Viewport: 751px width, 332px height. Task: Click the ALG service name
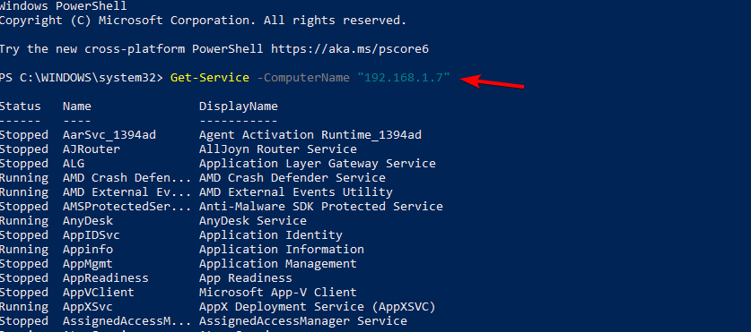[74, 164]
